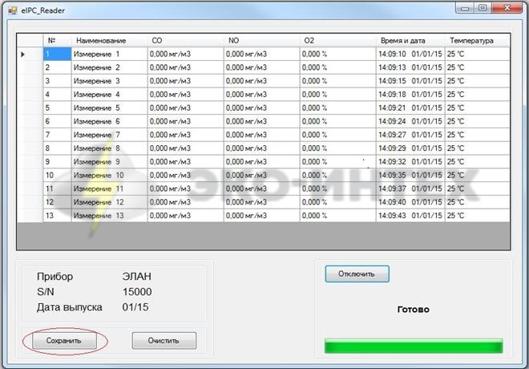Screen dimensions: 529x369
Task: Click the O2 column header
Action: pyautogui.click(x=337, y=40)
